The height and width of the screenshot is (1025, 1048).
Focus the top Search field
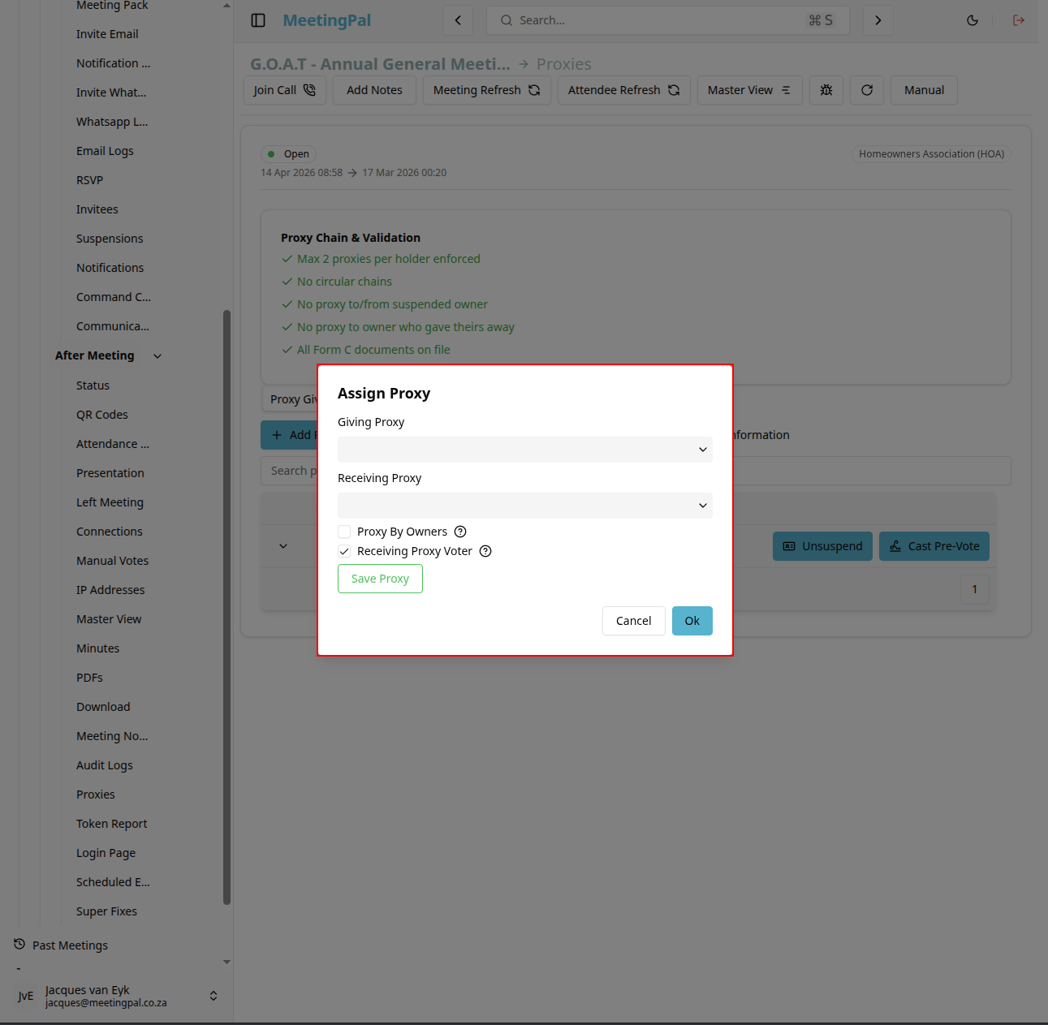coord(667,20)
